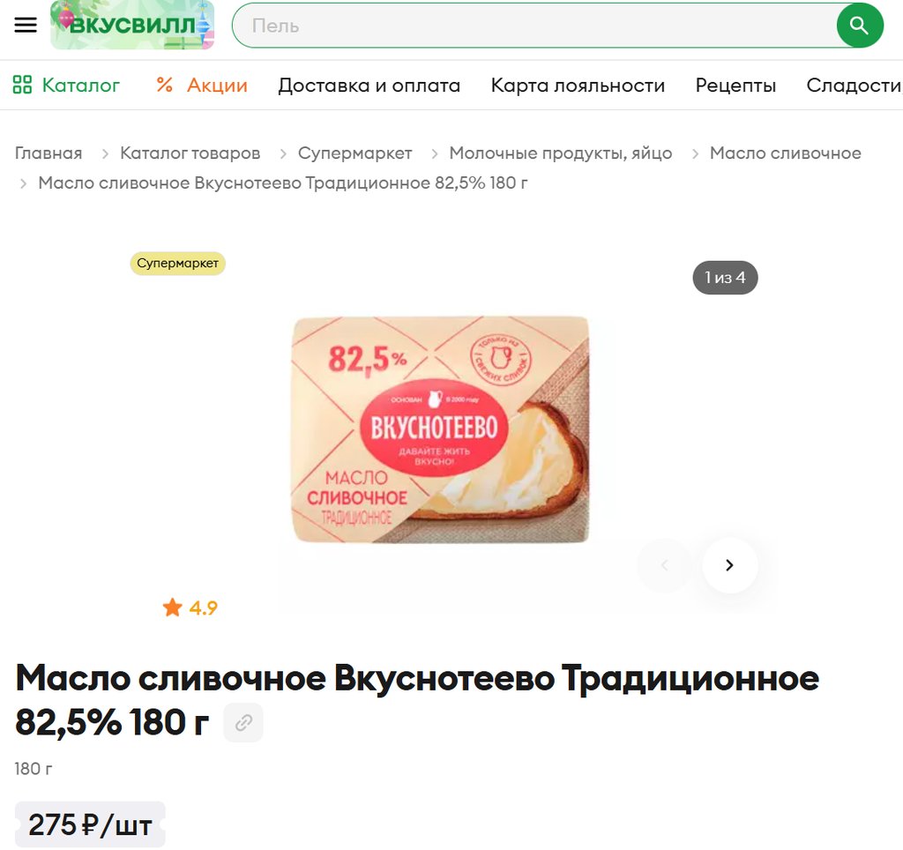Viewport: 903px width, 850px height.
Task: Open Карта лояльности menu item
Action: pyautogui.click(x=578, y=86)
